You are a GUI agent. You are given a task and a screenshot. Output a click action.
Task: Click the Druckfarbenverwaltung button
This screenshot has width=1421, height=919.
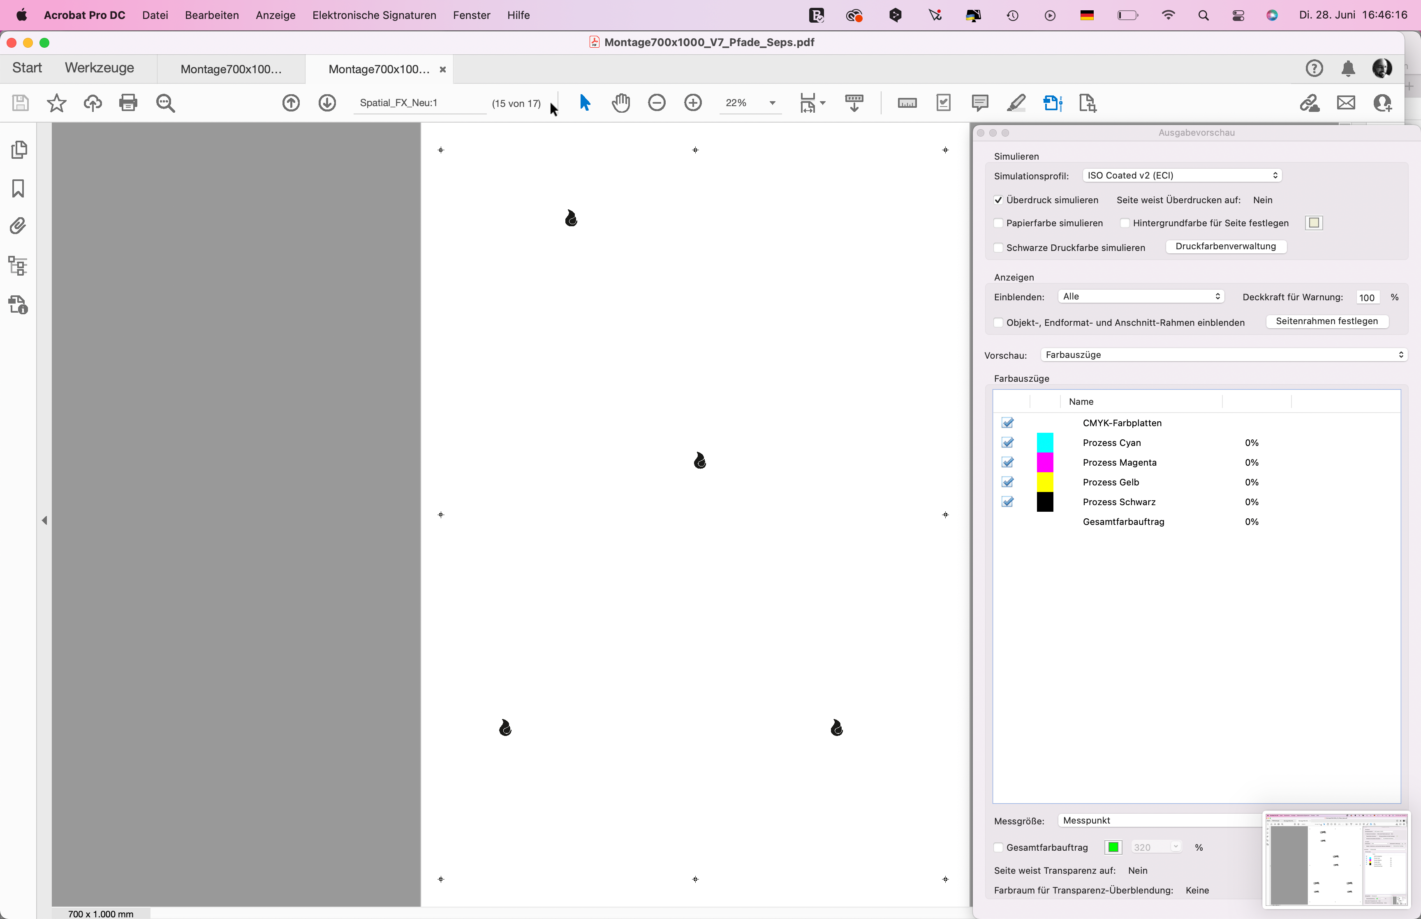pos(1225,246)
